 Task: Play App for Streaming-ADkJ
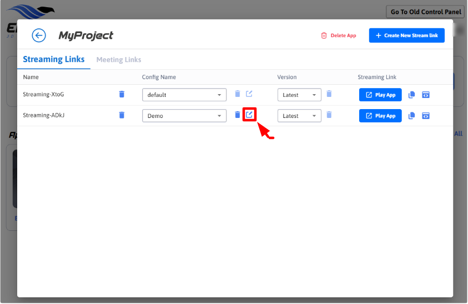pyautogui.click(x=380, y=116)
